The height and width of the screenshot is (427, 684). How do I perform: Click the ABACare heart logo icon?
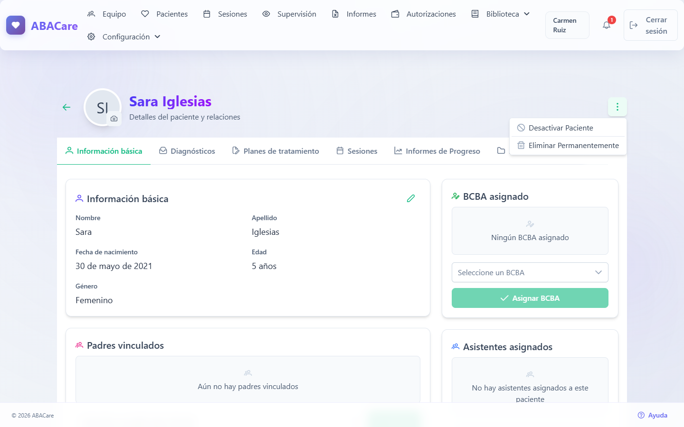point(16,25)
